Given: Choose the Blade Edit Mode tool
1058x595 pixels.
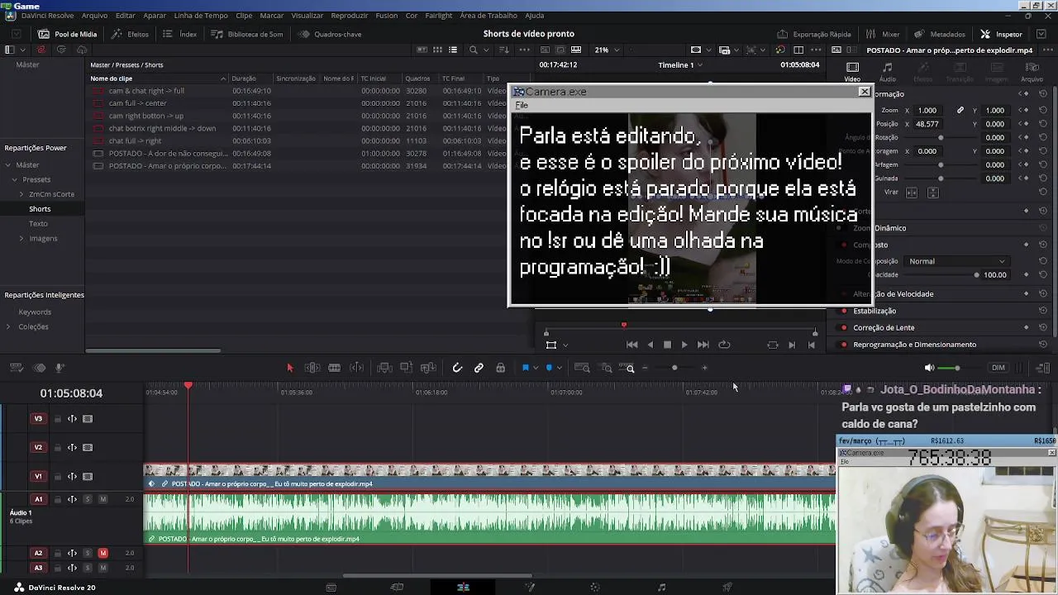Looking at the screenshot, I should click(334, 368).
